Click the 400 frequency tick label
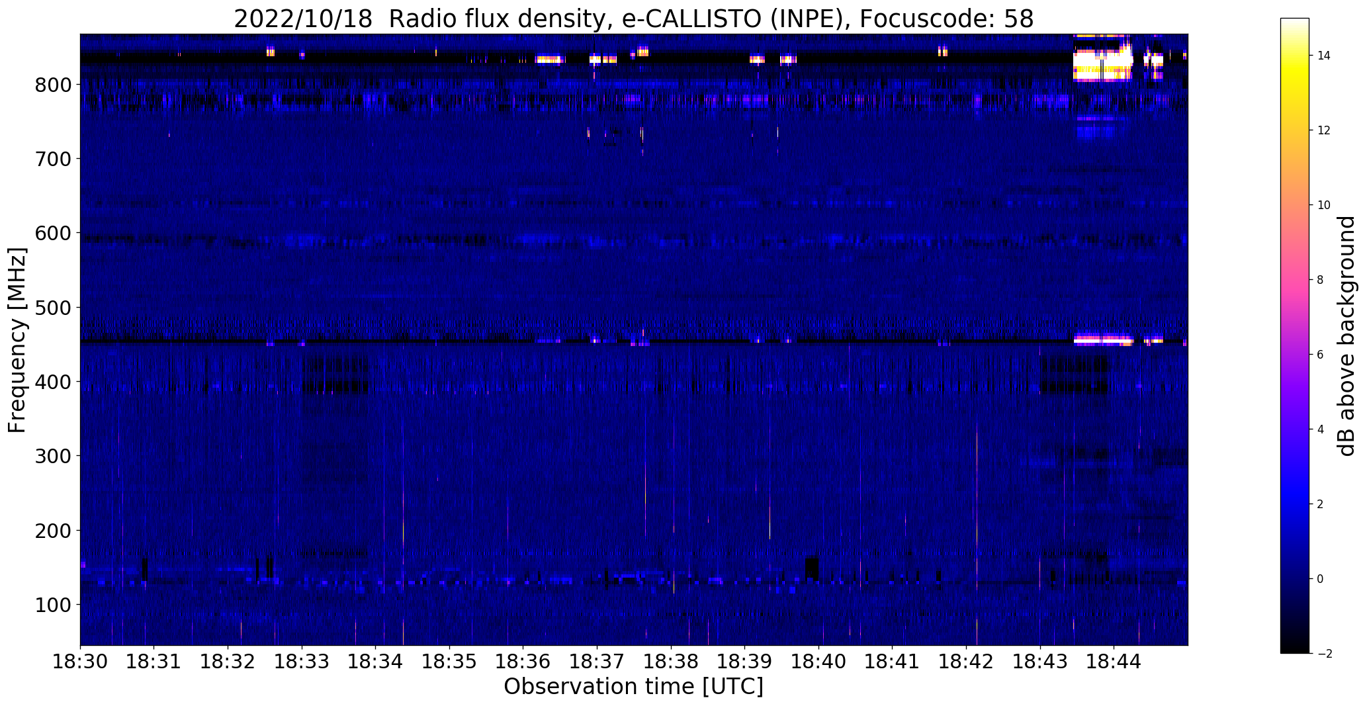The height and width of the screenshot is (706, 1367). tap(54, 382)
